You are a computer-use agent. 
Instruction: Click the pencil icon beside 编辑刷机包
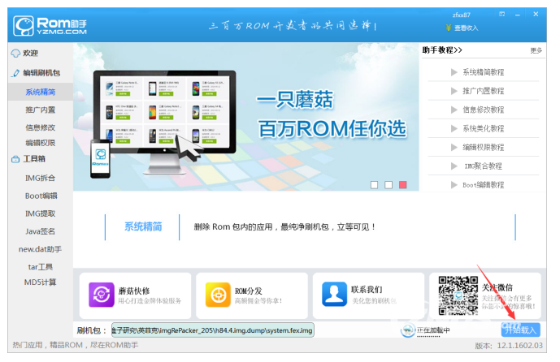(15, 73)
